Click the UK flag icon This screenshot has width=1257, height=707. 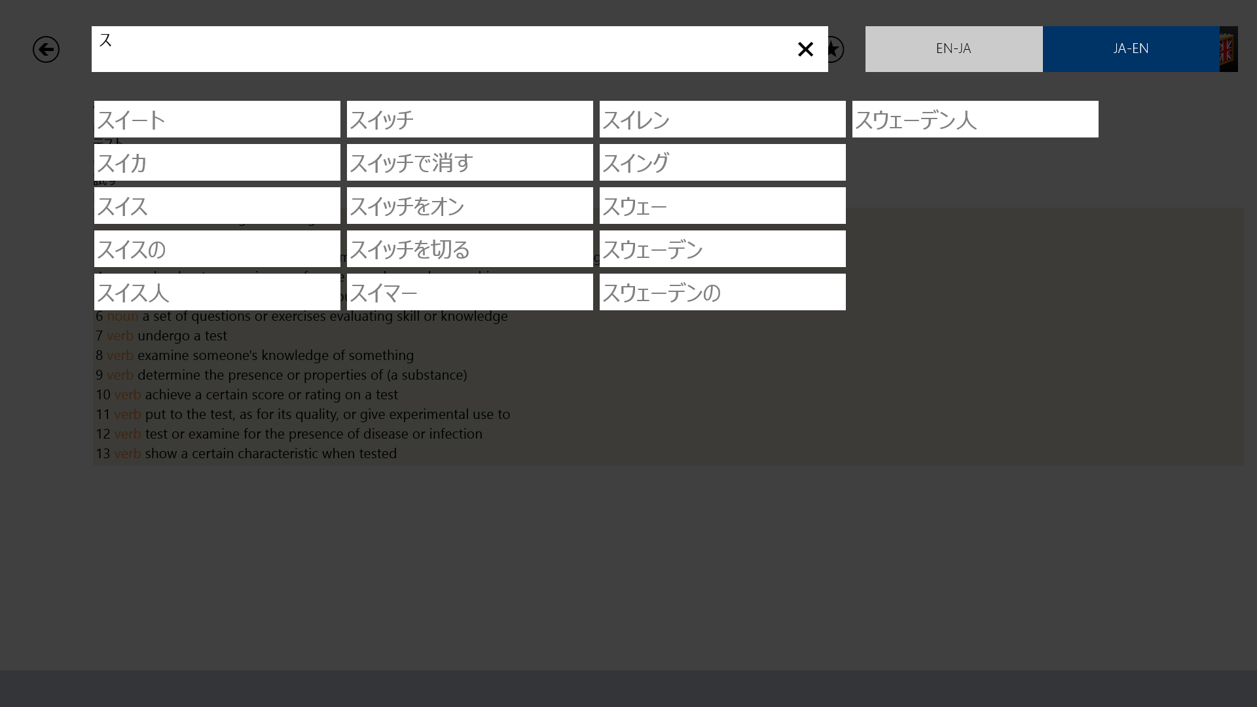point(1228,49)
